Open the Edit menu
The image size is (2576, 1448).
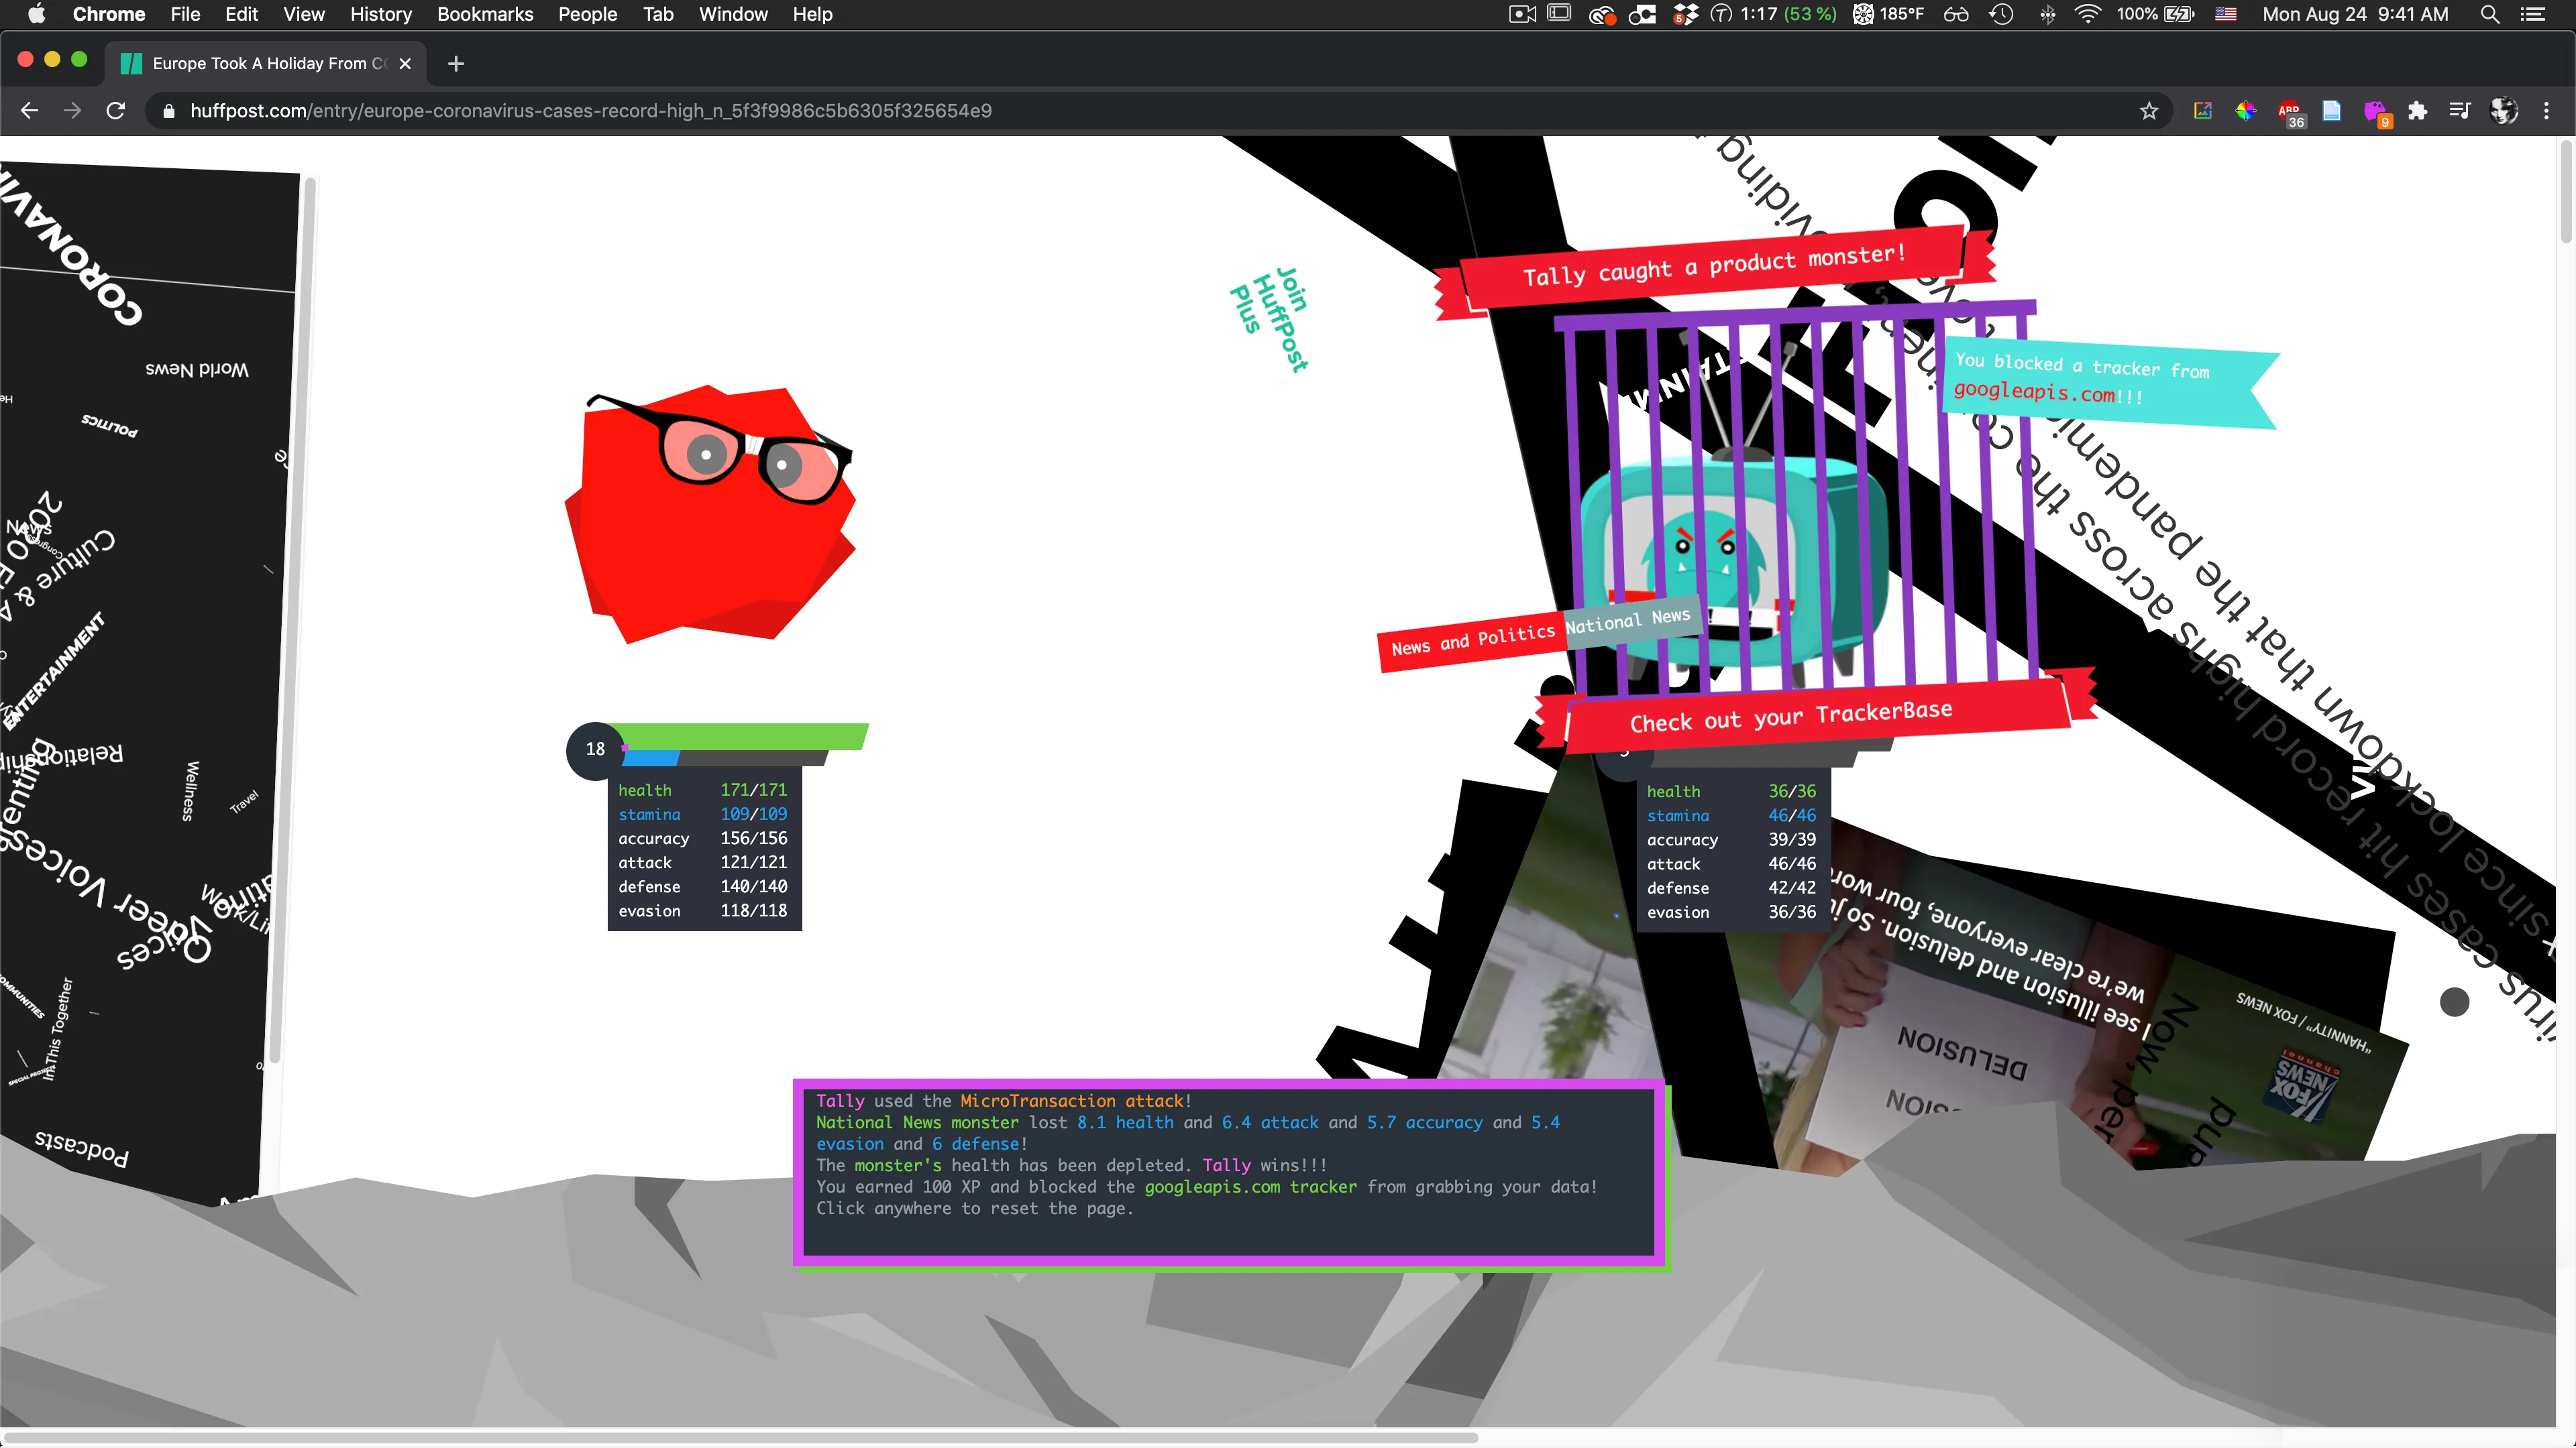241,14
